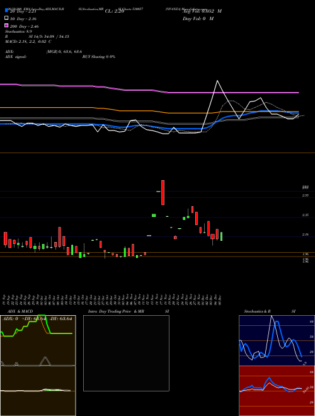This screenshot has width=315, height=416.
Task: Click the 'ADX: 0' value in ADX panel
Action: pos(10,319)
